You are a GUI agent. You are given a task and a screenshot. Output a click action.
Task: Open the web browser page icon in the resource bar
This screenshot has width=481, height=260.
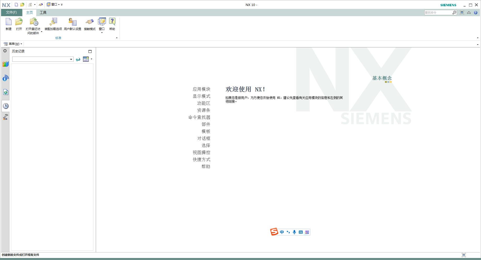[x=5, y=92]
